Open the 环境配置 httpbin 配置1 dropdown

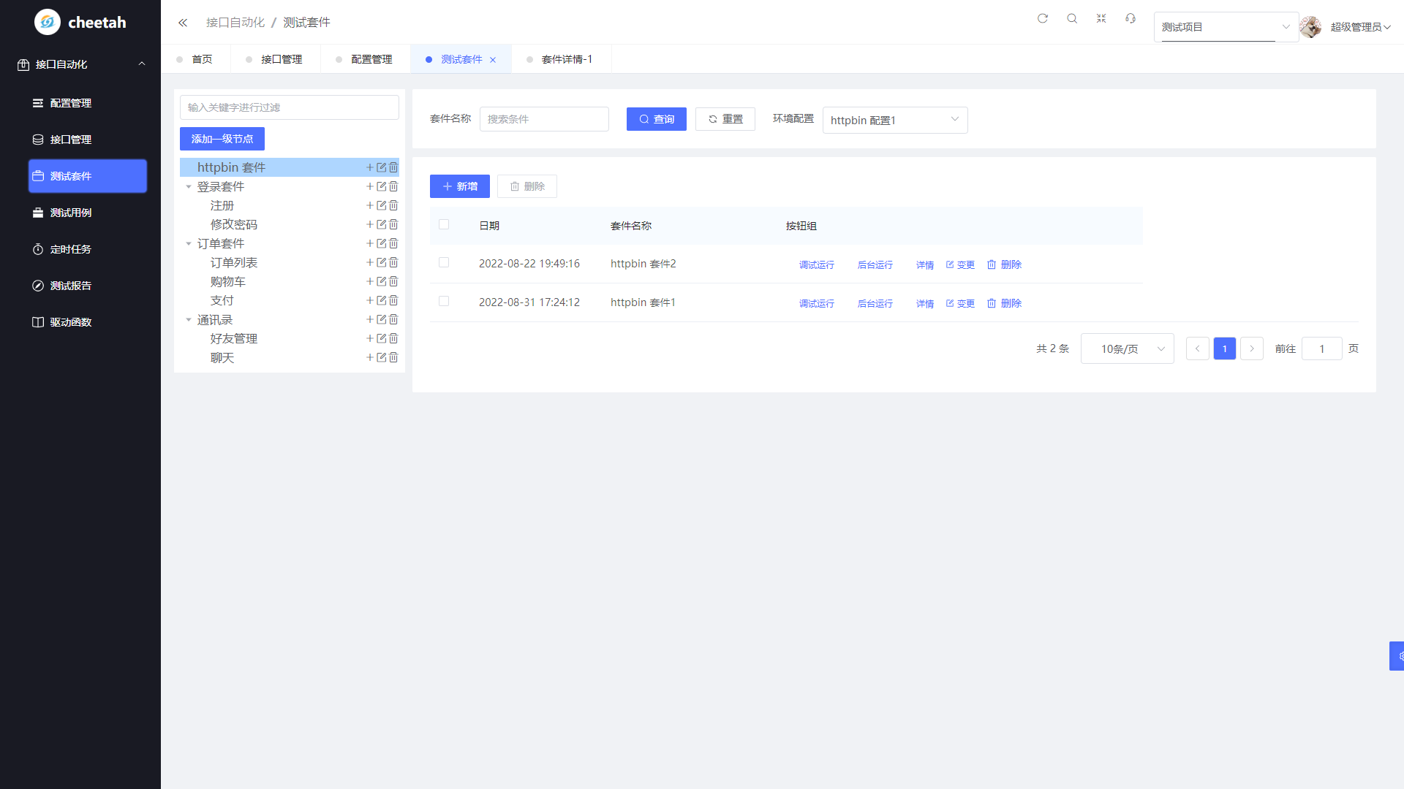(x=894, y=120)
